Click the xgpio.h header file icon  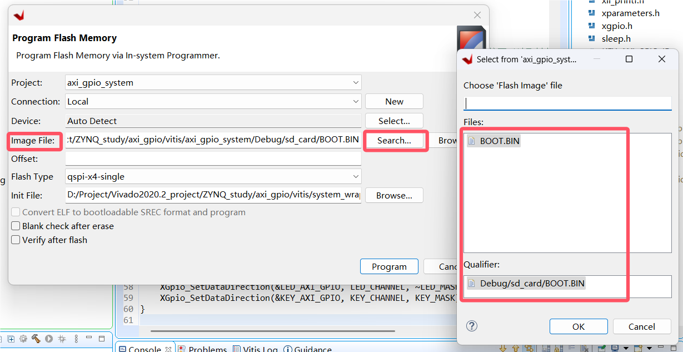[x=592, y=26]
